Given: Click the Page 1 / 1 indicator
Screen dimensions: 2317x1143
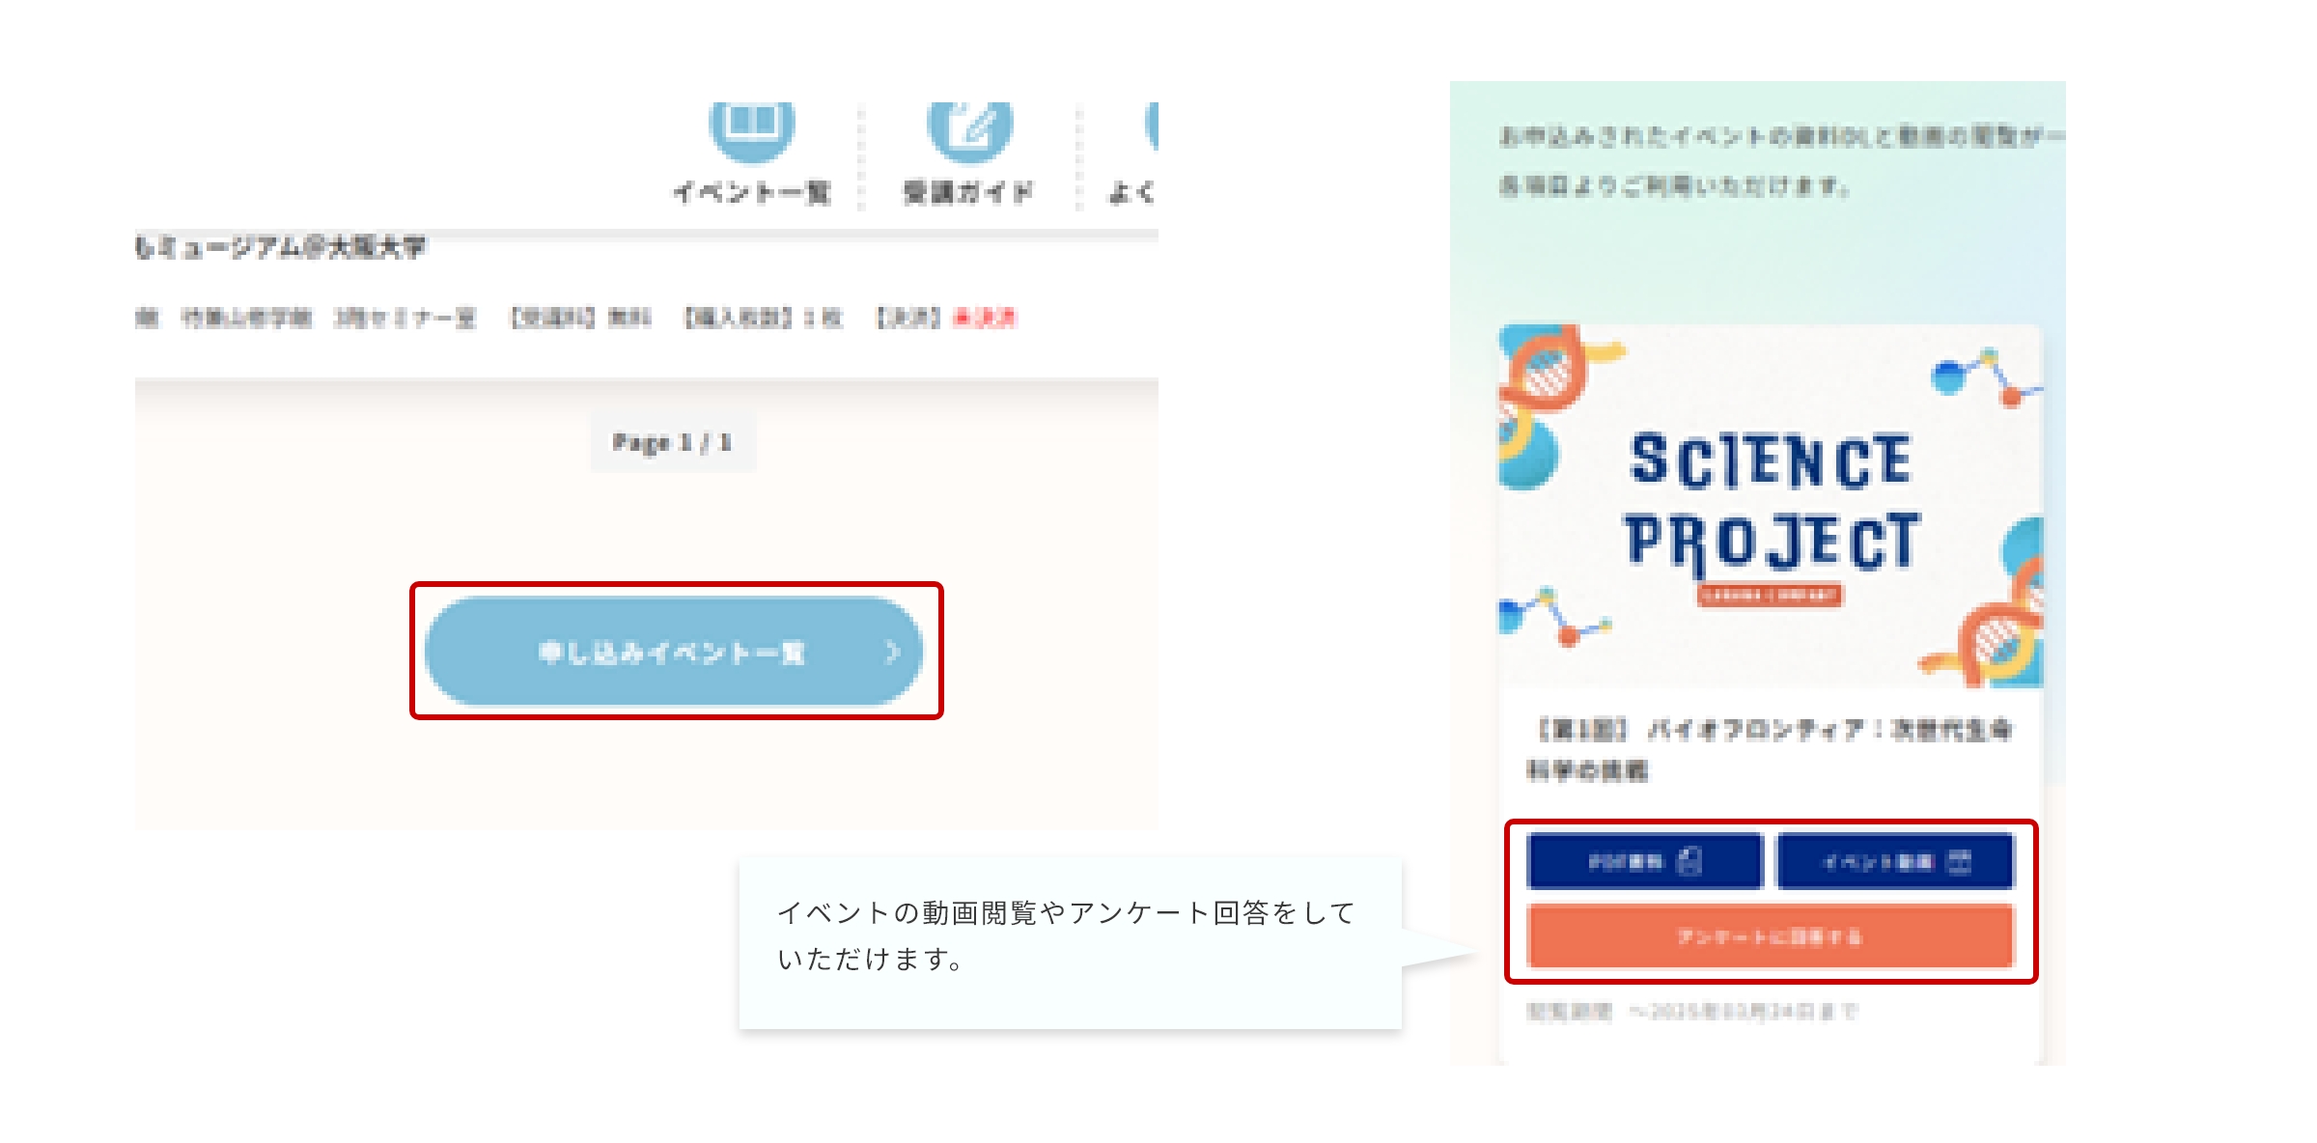Looking at the screenshot, I should (673, 442).
